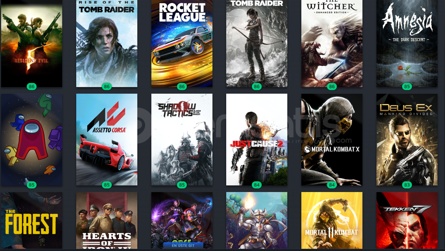The image size is (445, 251).
Task: Open the Among Us crewmate cover
Action: tap(32, 139)
